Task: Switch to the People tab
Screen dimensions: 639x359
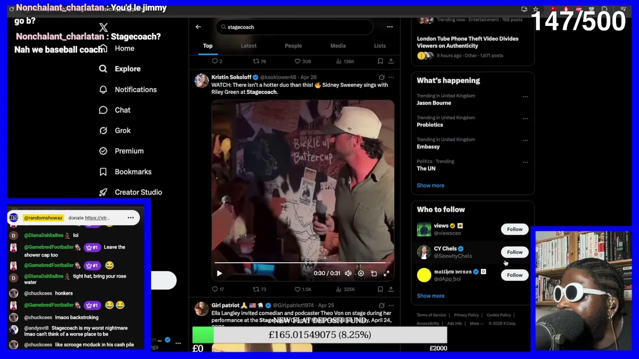Action: tap(294, 46)
